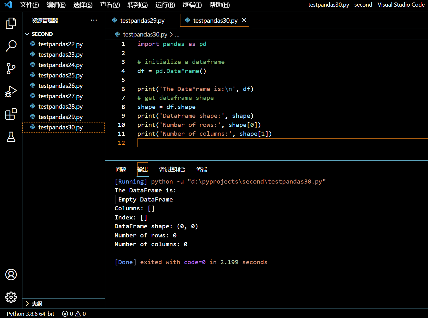Place cursor on empty line 12
428x318 pixels.
(283, 143)
